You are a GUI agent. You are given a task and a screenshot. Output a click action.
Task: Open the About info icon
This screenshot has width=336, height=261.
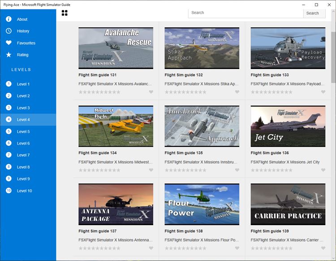click(9, 19)
